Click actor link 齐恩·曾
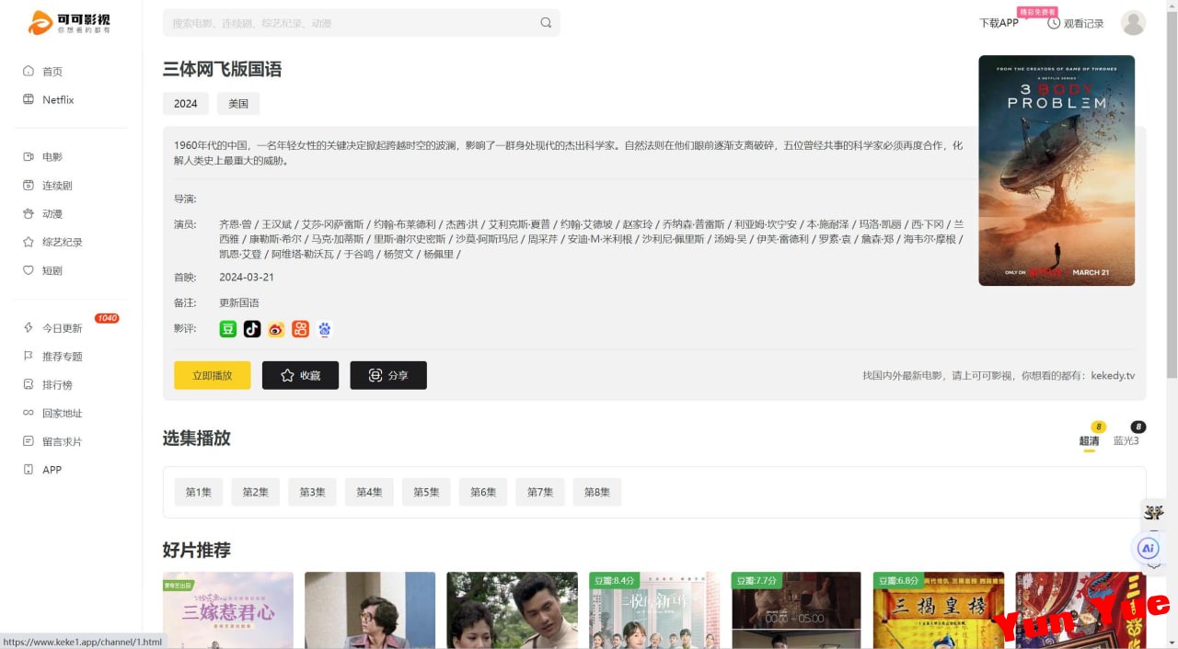The width and height of the screenshot is (1178, 649). coord(236,224)
